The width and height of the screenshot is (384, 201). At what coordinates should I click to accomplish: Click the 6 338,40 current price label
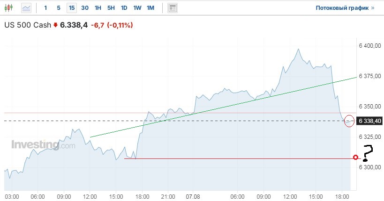(x=370, y=121)
